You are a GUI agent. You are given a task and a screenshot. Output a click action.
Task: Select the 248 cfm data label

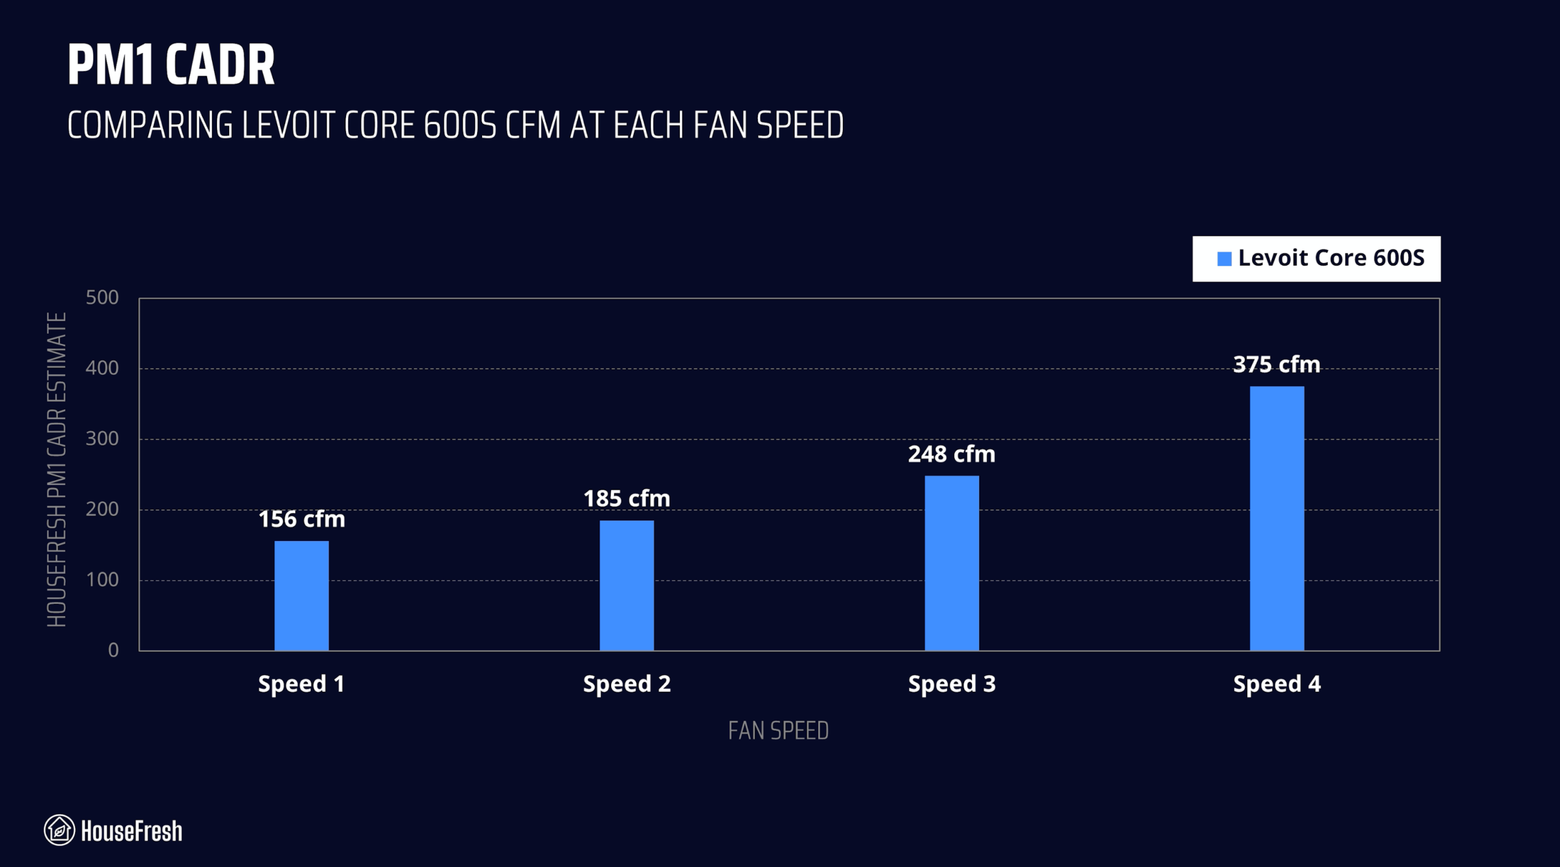point(951,454)
